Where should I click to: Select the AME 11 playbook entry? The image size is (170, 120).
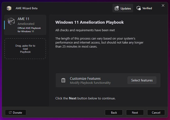tap(25, 25)
